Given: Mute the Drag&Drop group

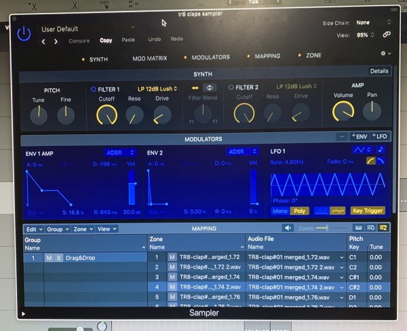Looking at the screenshot, I should coord(49,258).
